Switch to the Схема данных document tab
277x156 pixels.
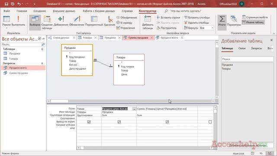[61, 38]
